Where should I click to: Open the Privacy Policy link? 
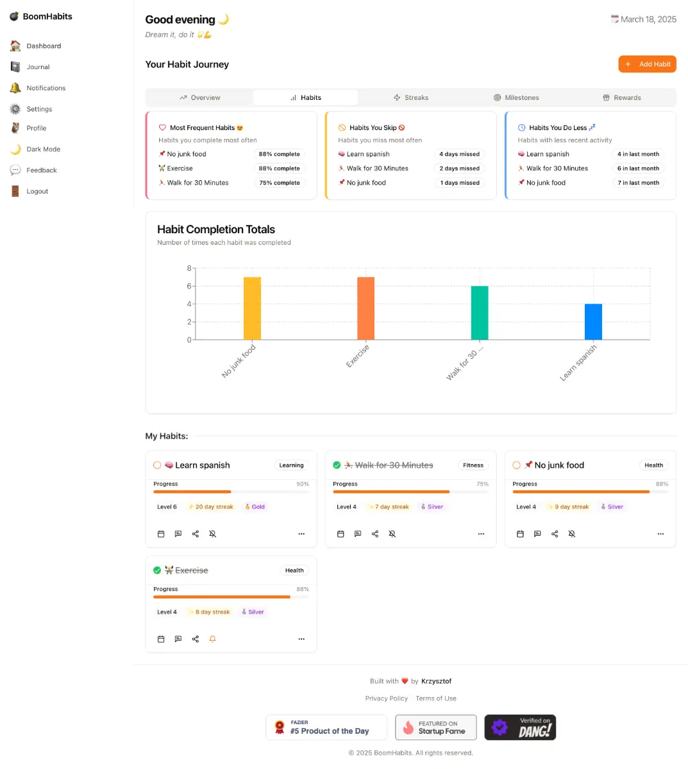coord(386,699)
